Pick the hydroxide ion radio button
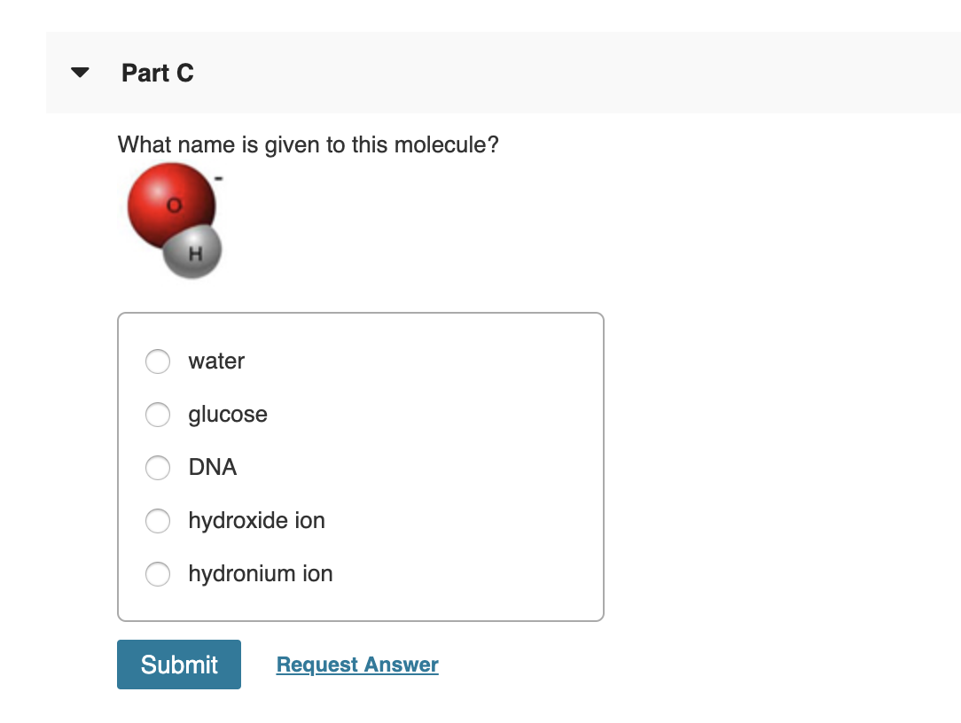 [158, 521]
